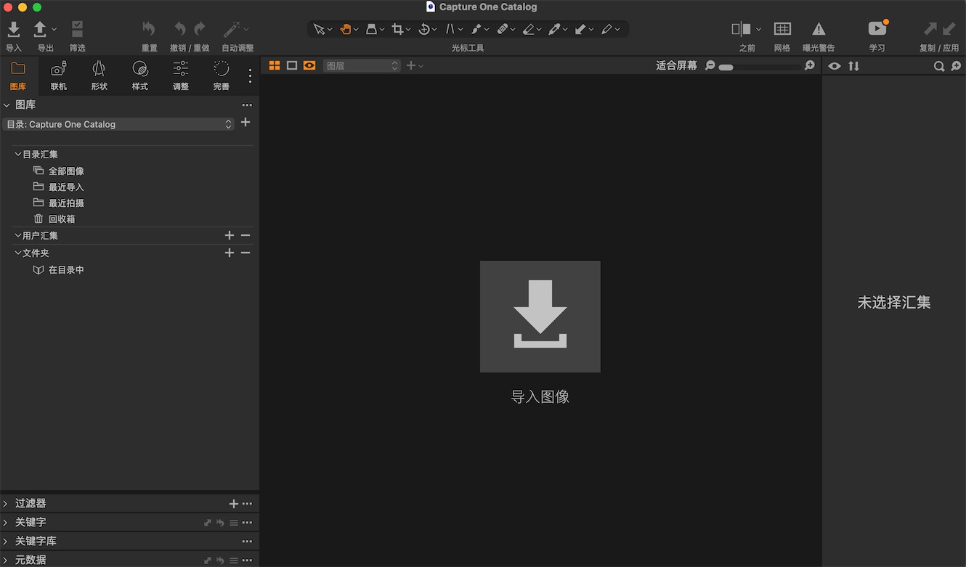Switch to grid multi-thumbnail viewer mode
This screenshot has width=966, height=567.
[x=275, y=65]
